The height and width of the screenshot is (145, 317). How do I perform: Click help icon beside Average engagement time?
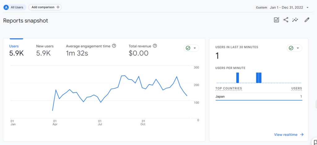(x=114, y=46)
